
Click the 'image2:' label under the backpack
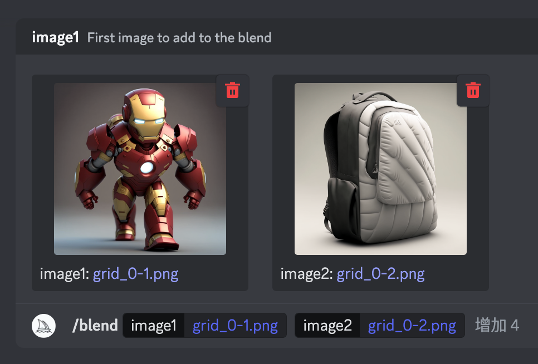coord(307,274)
